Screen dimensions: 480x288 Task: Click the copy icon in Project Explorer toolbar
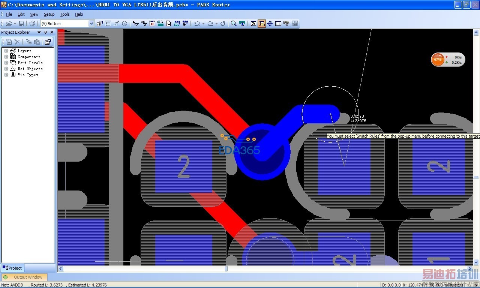(x=28, y=42)
